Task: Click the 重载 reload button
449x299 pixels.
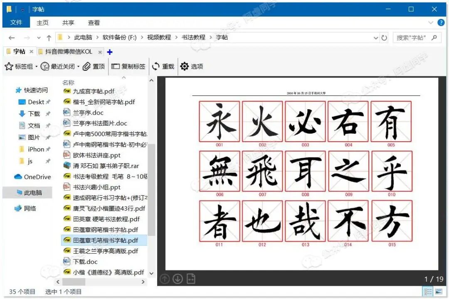Action: (x=163, y=66)
